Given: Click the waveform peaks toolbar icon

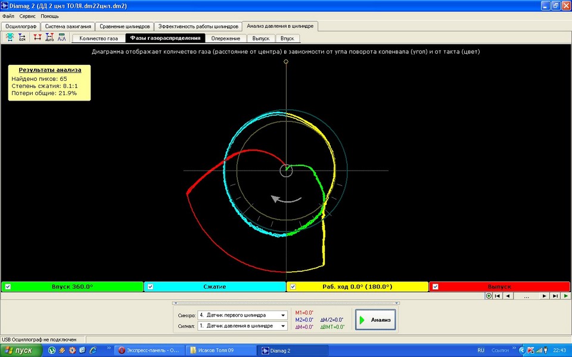Looking at the screenshot, I should coord(61,37).
